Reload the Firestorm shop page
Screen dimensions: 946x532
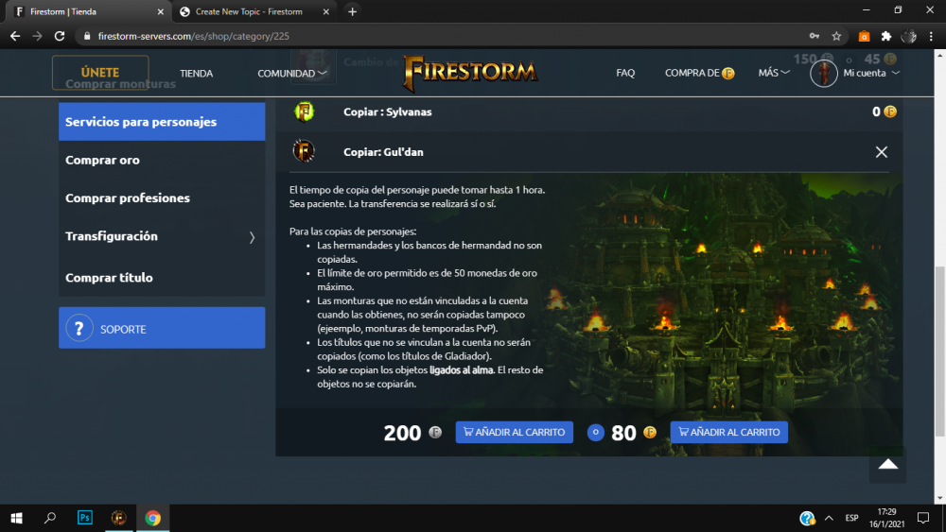pos(59,36)
